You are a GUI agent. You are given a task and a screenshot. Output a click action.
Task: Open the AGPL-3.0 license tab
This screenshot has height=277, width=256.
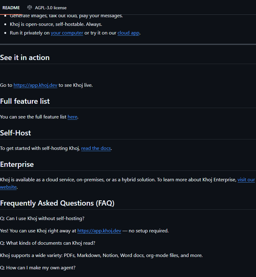[51, 8]
